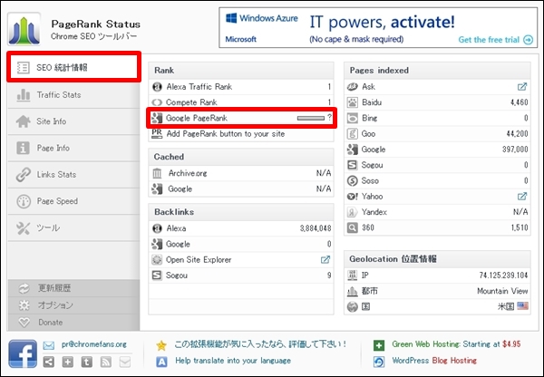Viewport: 544px width, 377px height.
Task: Email pr@chromefans.org link
Action: point(94,344)
